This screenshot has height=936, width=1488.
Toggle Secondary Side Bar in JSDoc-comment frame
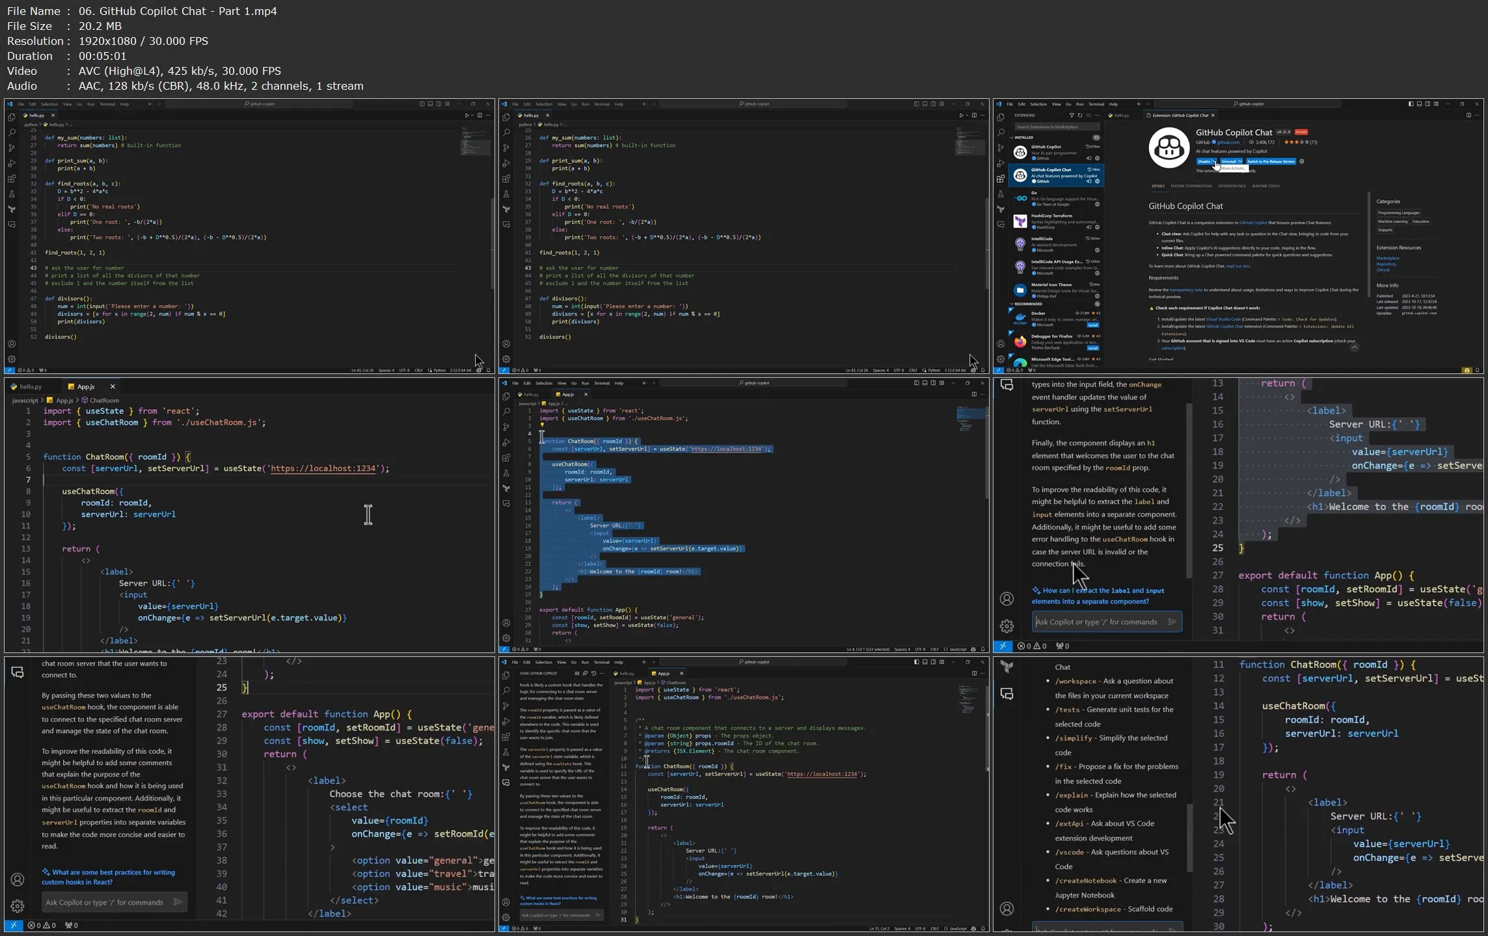pos(933,662)
